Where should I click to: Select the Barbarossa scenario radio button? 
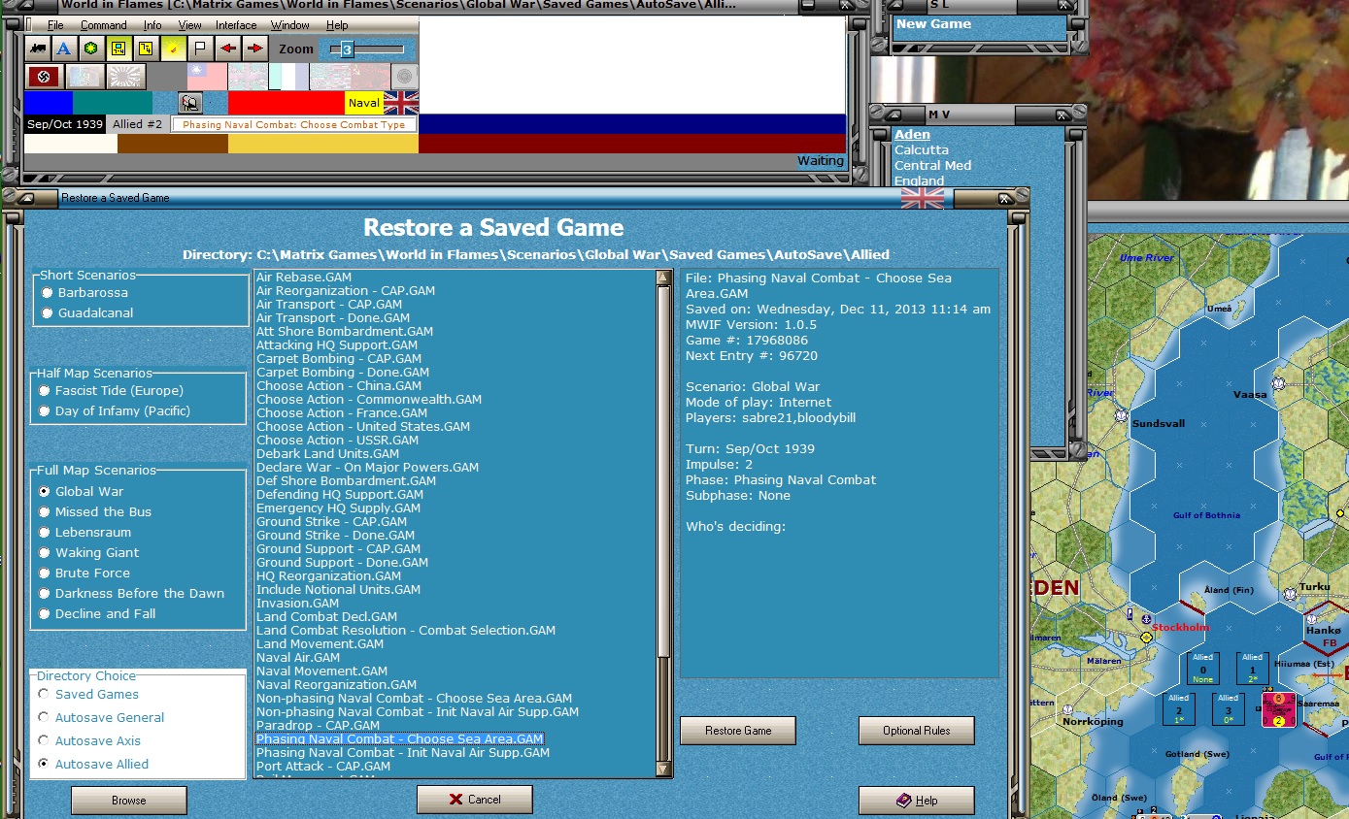(47, 293)
